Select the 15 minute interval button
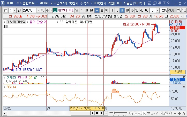The image size is (187, 117). (132, 11)
